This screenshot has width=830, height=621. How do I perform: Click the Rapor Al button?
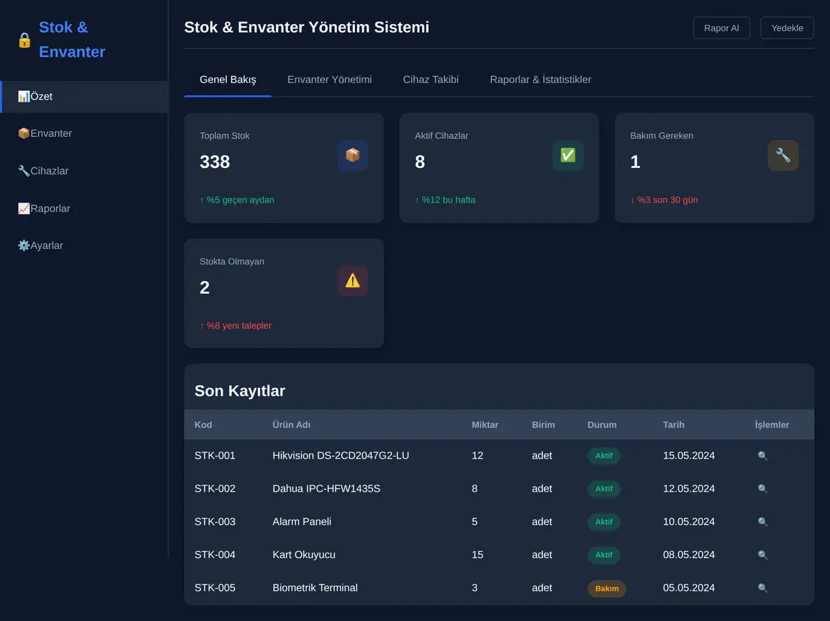pyautogui.click(x=721, y=28)
